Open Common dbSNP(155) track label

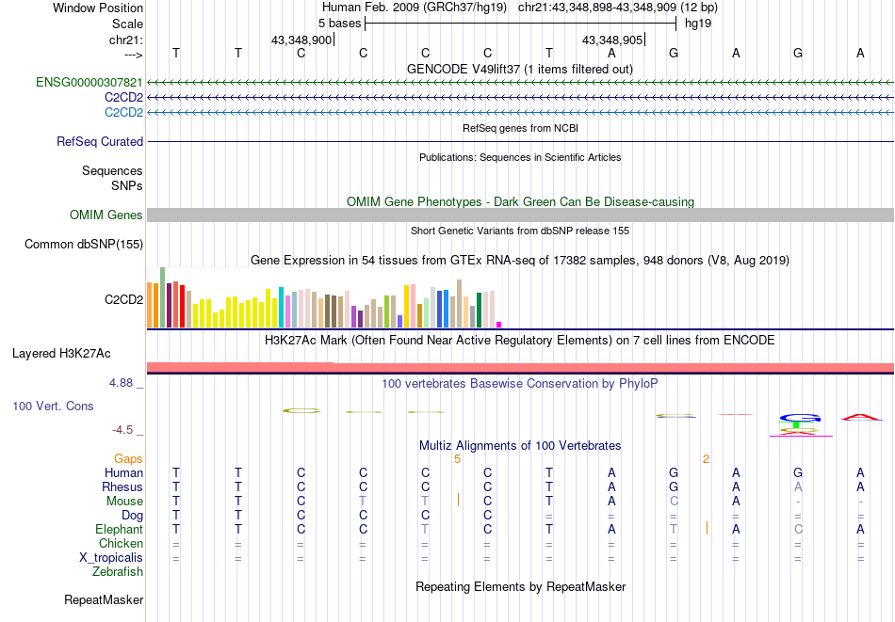(84, 244)
